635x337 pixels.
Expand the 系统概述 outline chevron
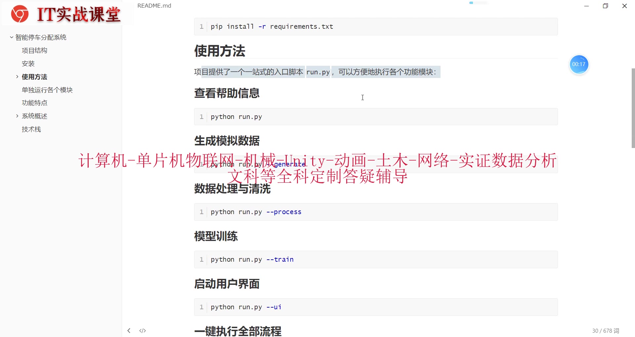coord(17,116)
